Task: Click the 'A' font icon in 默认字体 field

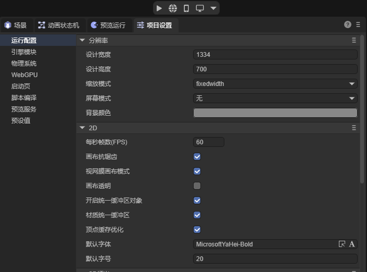Action: (x=352, y=244)
